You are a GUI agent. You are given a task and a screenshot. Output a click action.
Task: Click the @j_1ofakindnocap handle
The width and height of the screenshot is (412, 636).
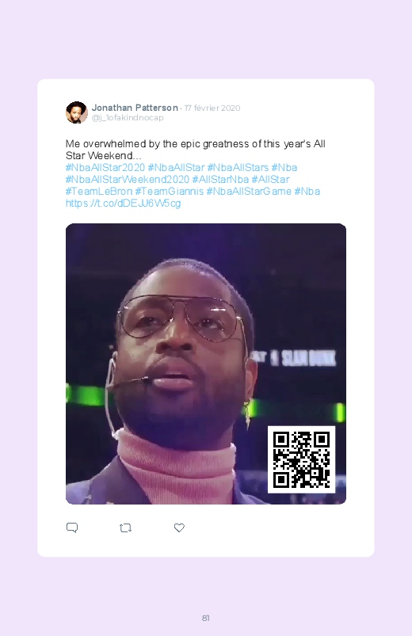128,118
